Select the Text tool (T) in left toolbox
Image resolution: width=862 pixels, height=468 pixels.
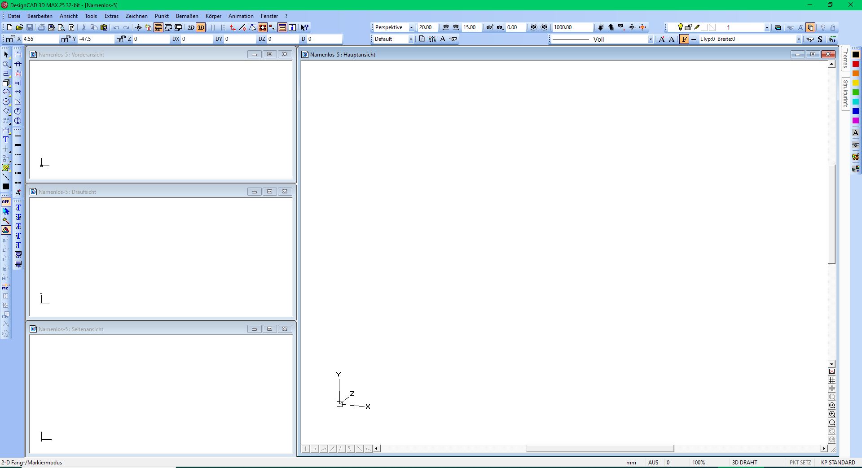pyautogui.click(x=6, y=140)
